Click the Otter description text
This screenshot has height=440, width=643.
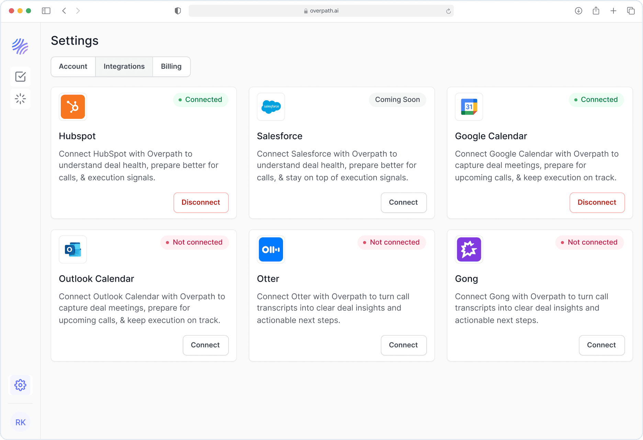(x=333, y=308)
